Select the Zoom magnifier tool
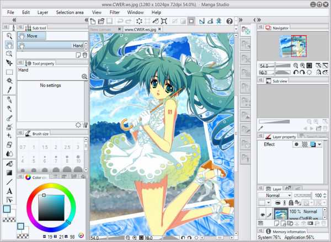Image resolution: width=331 pixels, height=242 pixels. (9, 36)
